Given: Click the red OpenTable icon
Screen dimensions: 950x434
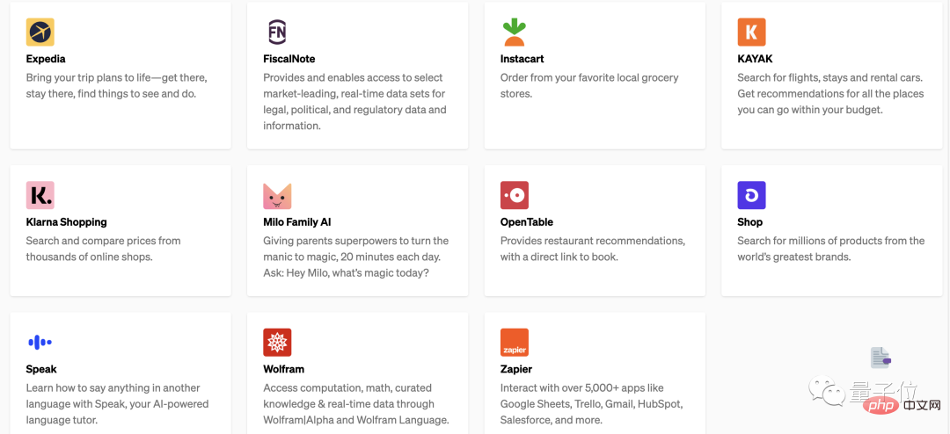Looking at the screenshot, I should pyautogui.click(x=515, y=195).
